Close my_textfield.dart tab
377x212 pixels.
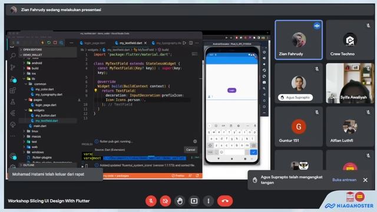pos(145,43)
